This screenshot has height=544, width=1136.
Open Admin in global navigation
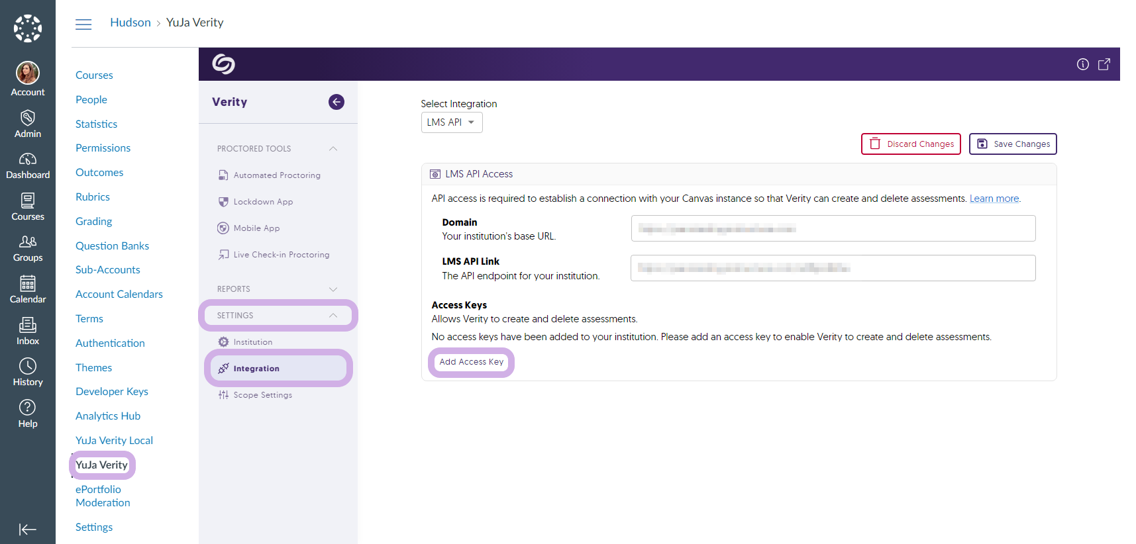click(28, 124)
